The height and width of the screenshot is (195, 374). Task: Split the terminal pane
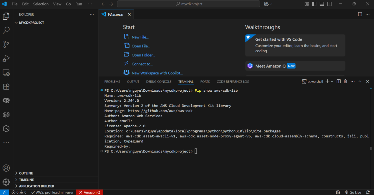click(x=339, y=81)
